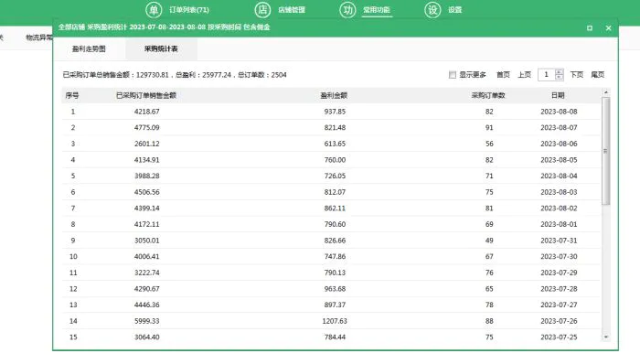Close the purchase profit statistics dialog
Image resolution: width=640 pixels, height=364 pixels.
click(608, 28)
